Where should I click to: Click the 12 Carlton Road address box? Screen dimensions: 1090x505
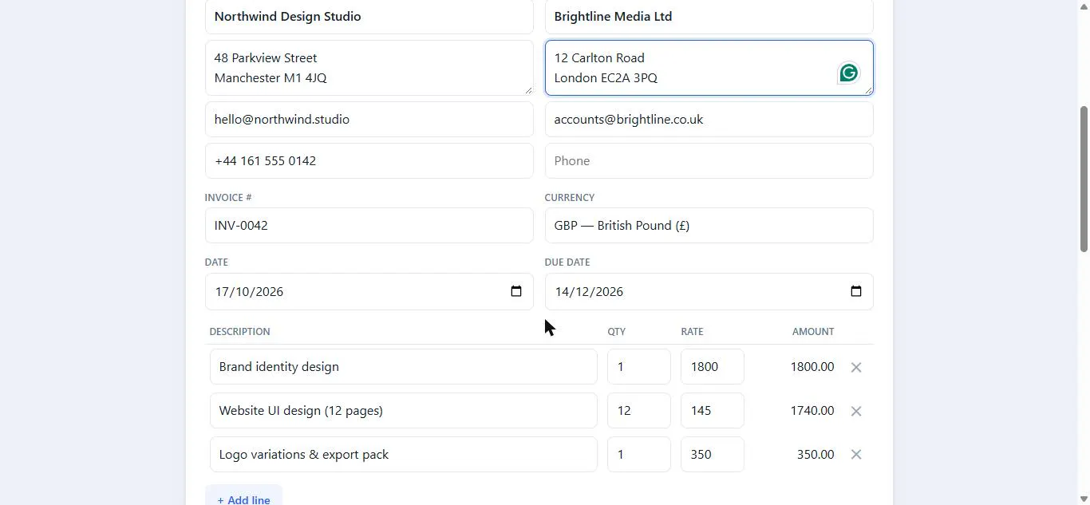click(x=709, y=68)
